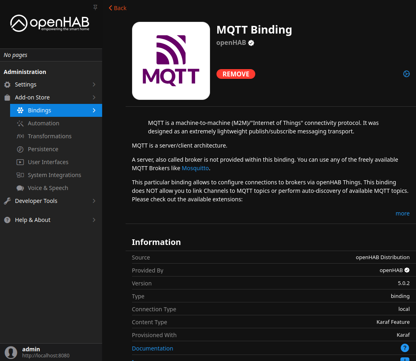Click the System Integrations icon
This screenshot has width=416, height=361.
[20, 175]
